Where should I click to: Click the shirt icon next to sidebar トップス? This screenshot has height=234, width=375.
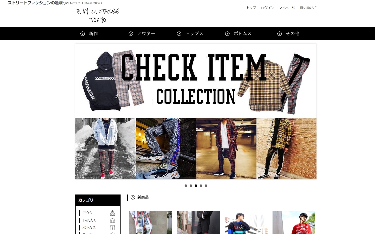tap(113, 220)
